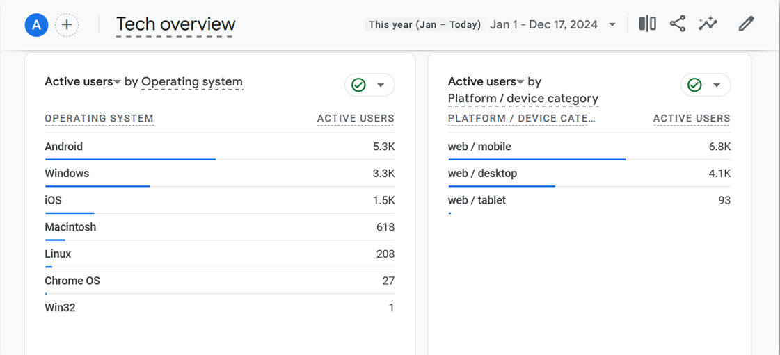Click the 'Tech overview' report title
The height and width of the screenshot is (355, 780).
coord(175,24)
